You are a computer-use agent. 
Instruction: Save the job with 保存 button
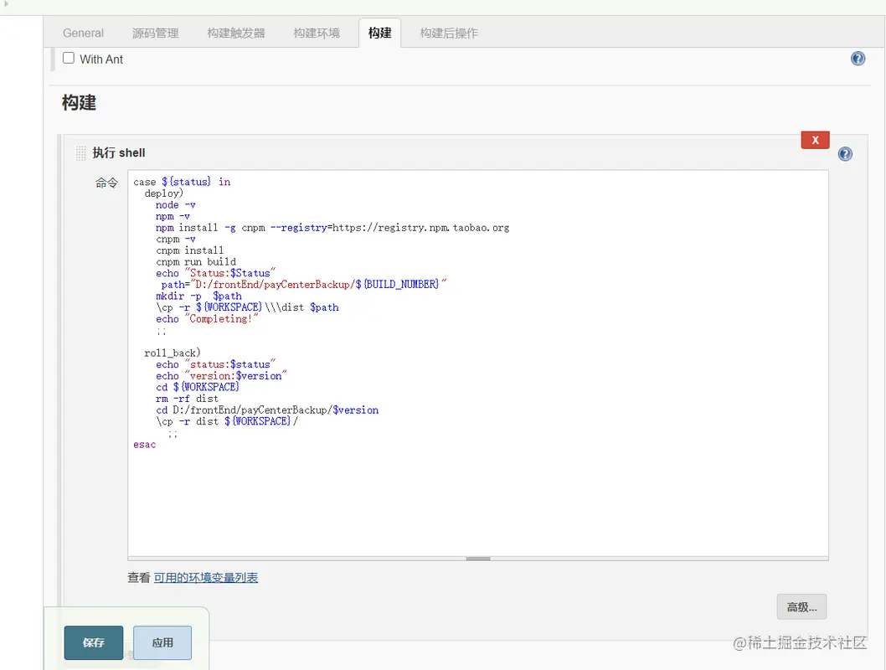[93, 642]
